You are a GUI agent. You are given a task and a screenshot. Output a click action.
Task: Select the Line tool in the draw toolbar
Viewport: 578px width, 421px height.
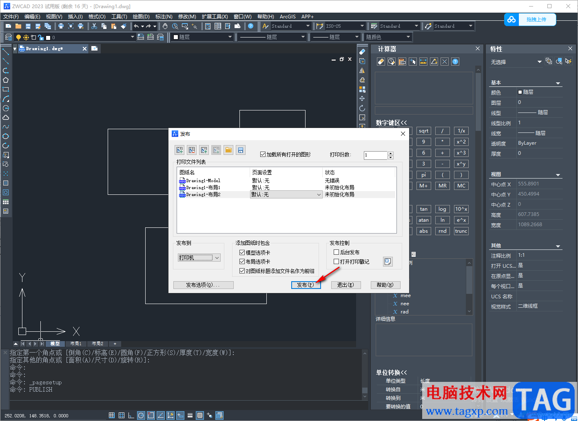6,52
